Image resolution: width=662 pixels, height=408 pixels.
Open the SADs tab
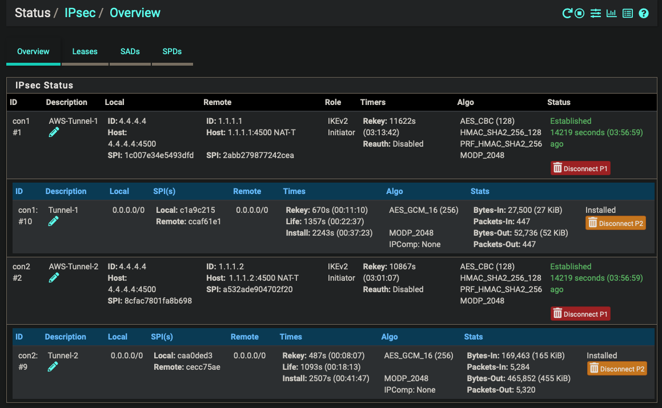pos(130,51)
